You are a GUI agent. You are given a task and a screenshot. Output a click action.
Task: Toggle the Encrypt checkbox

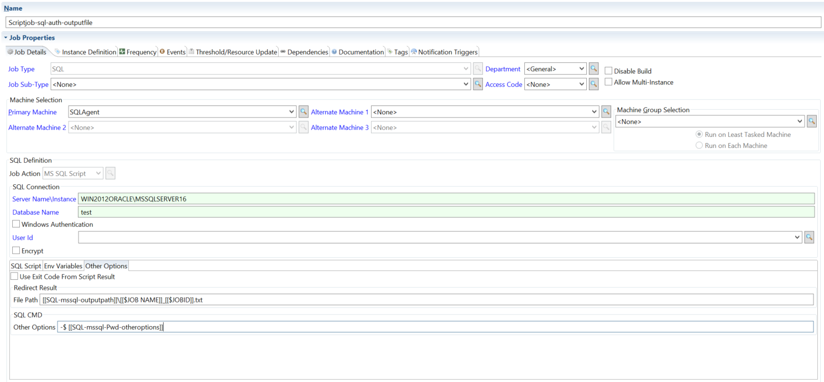pos(16,251)
